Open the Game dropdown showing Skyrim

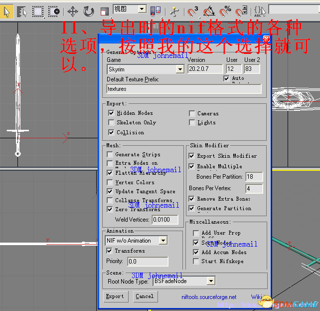click(146, 69)
